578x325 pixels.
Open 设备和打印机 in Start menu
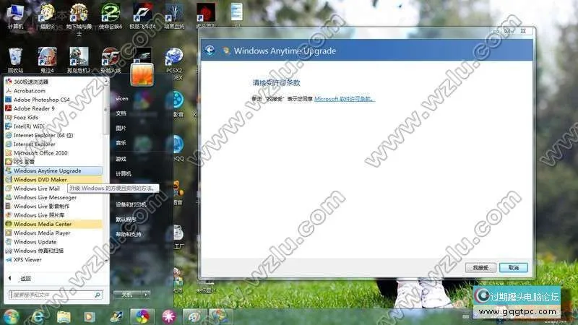point(131,204)
